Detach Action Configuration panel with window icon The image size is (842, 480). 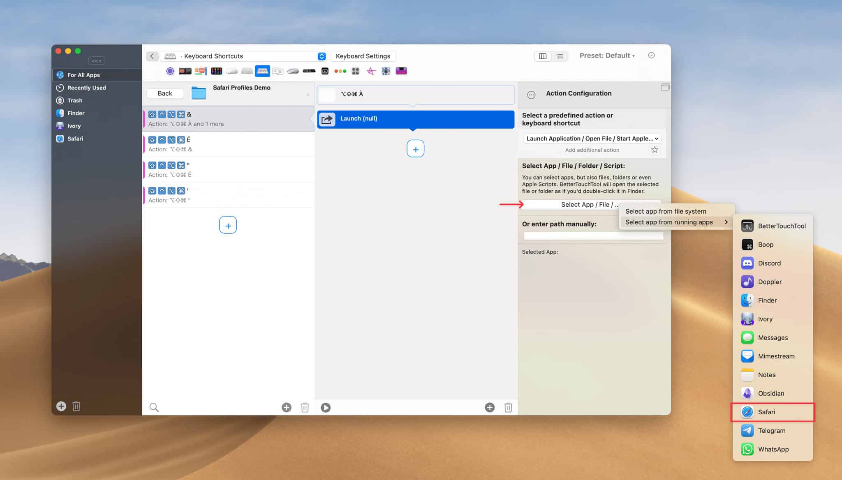coord(665,87)
